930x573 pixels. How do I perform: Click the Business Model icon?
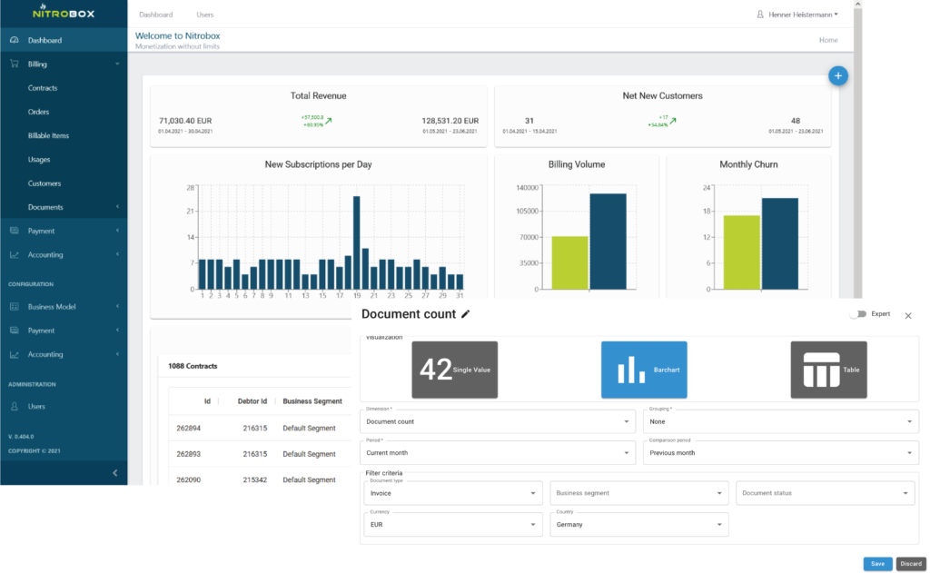tap(15, 306)
